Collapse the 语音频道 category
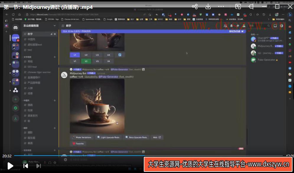The image size is (294, 173). [x=27, y=150]
